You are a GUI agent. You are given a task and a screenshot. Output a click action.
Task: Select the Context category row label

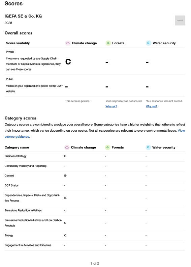tap(9, 176)
